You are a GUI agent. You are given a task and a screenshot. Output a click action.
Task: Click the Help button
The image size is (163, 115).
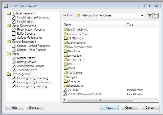(15, 108)
